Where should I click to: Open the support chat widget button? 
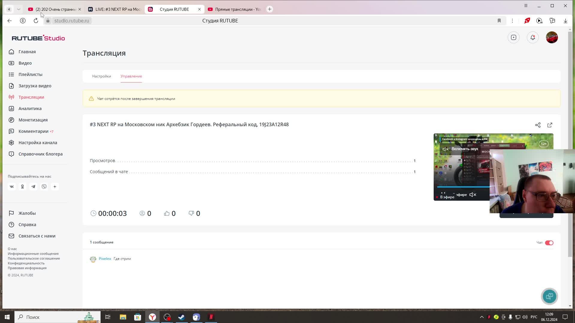point(549,296)
